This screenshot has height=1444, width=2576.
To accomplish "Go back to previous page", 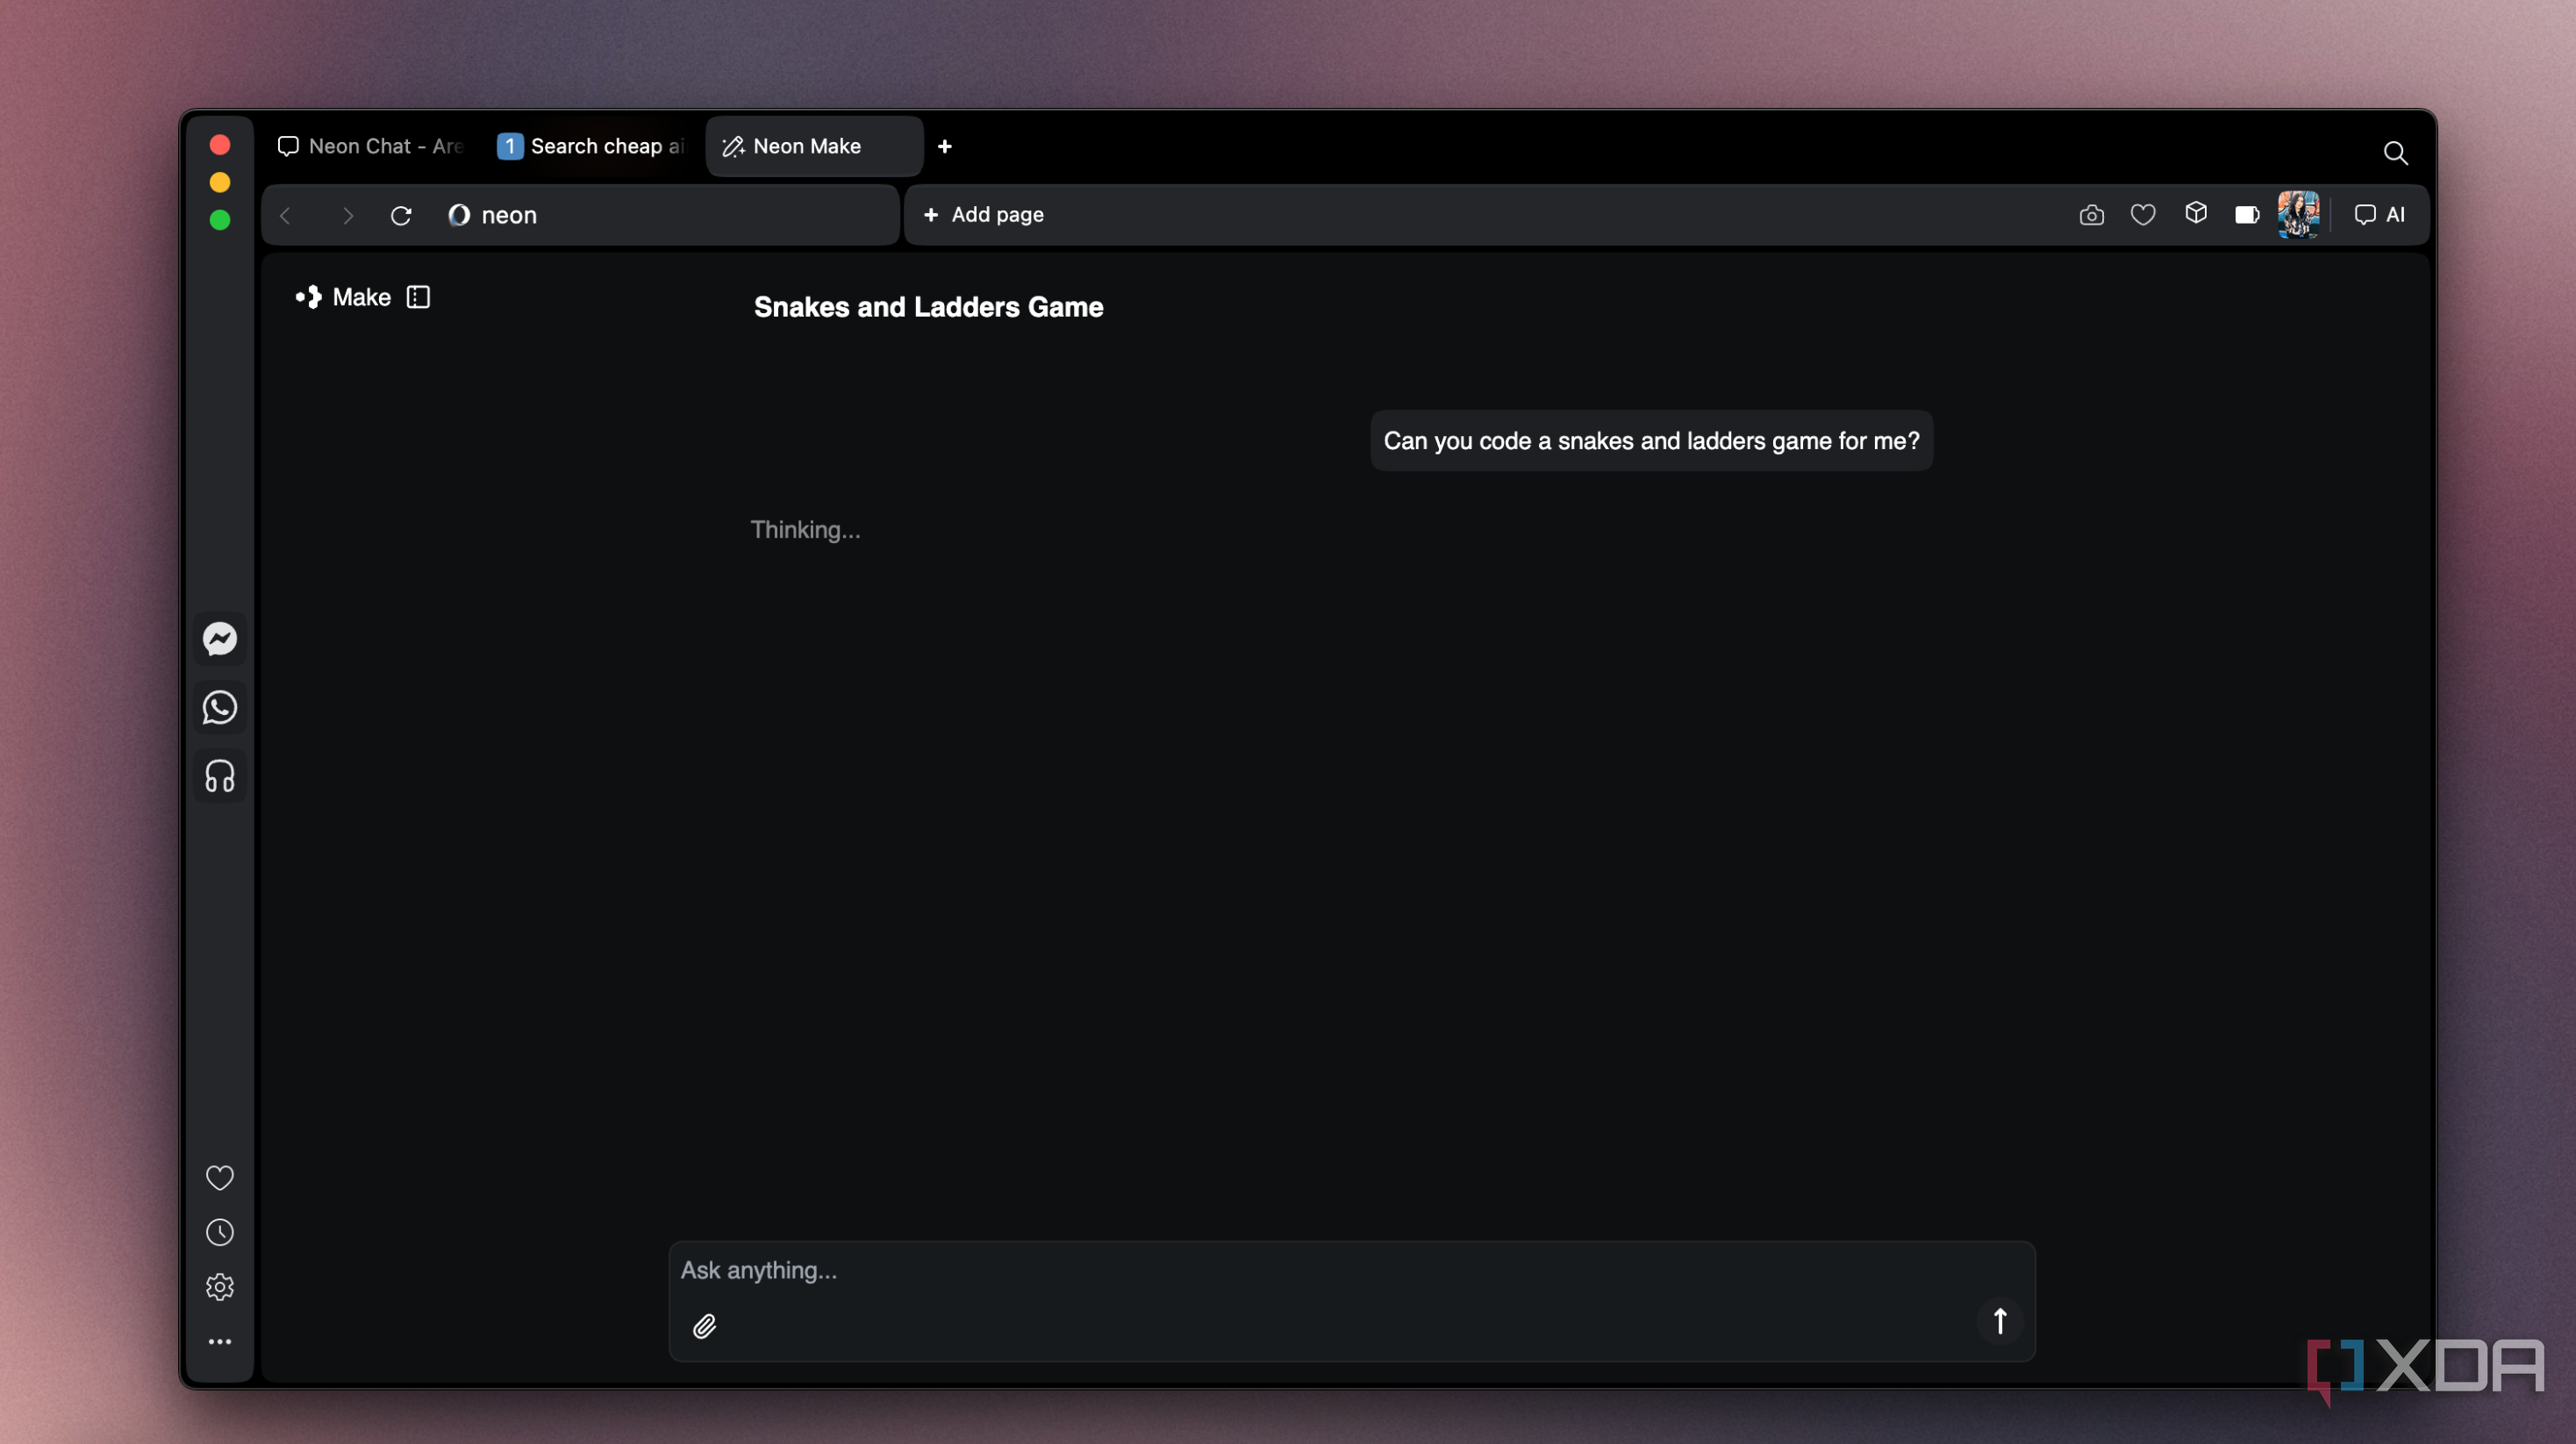I will click(286, 215).
